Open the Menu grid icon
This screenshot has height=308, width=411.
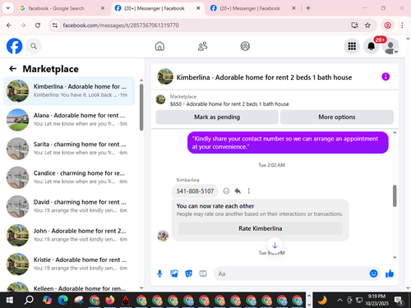point(352,46)
